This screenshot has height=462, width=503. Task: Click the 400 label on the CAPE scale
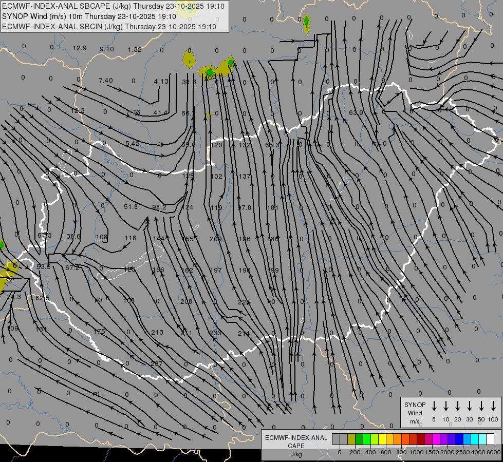[x=370, y=452]
